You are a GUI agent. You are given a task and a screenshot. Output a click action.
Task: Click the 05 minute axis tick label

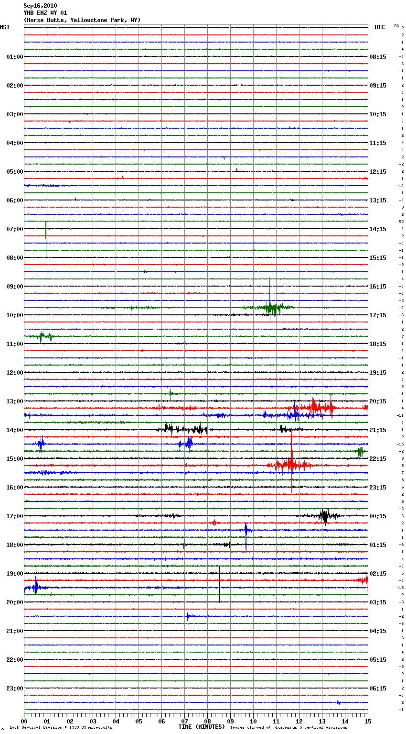(x=139, y=721)
